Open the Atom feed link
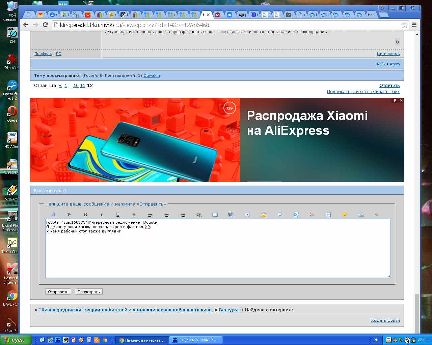 click(x=395, y=64)
